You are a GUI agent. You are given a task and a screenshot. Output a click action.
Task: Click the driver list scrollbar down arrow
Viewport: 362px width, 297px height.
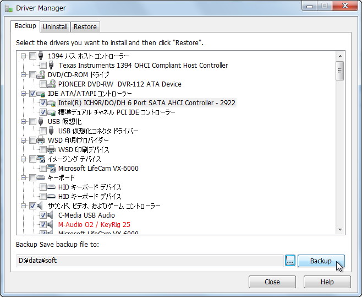tap(340, 230)
